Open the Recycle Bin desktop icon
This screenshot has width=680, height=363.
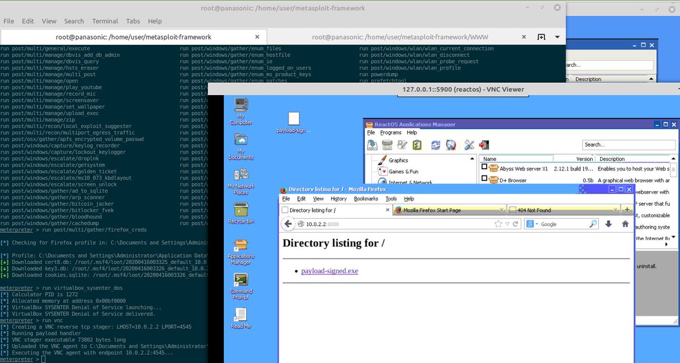click(x=241, y=213)
